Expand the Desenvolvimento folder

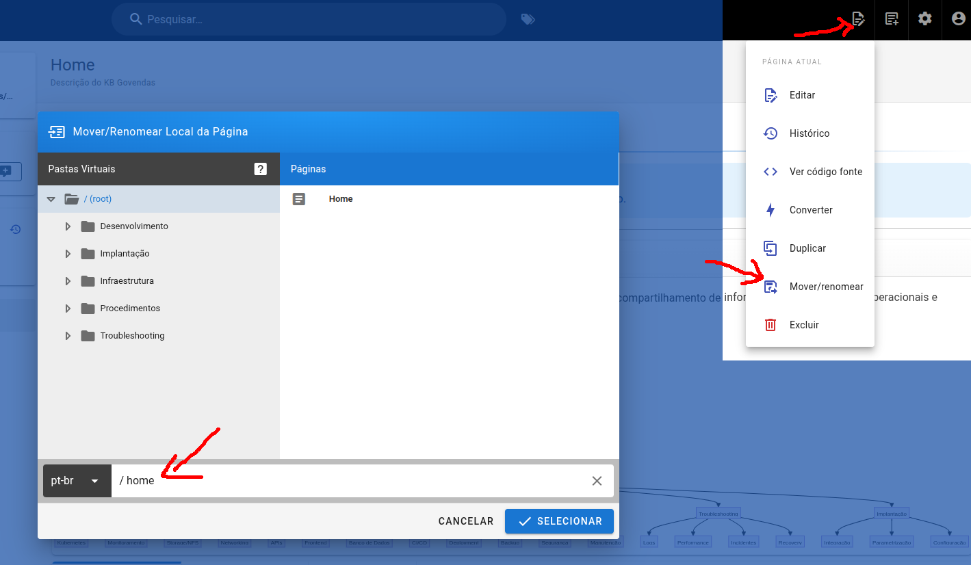pyautogui.click(x=68, y=226)
